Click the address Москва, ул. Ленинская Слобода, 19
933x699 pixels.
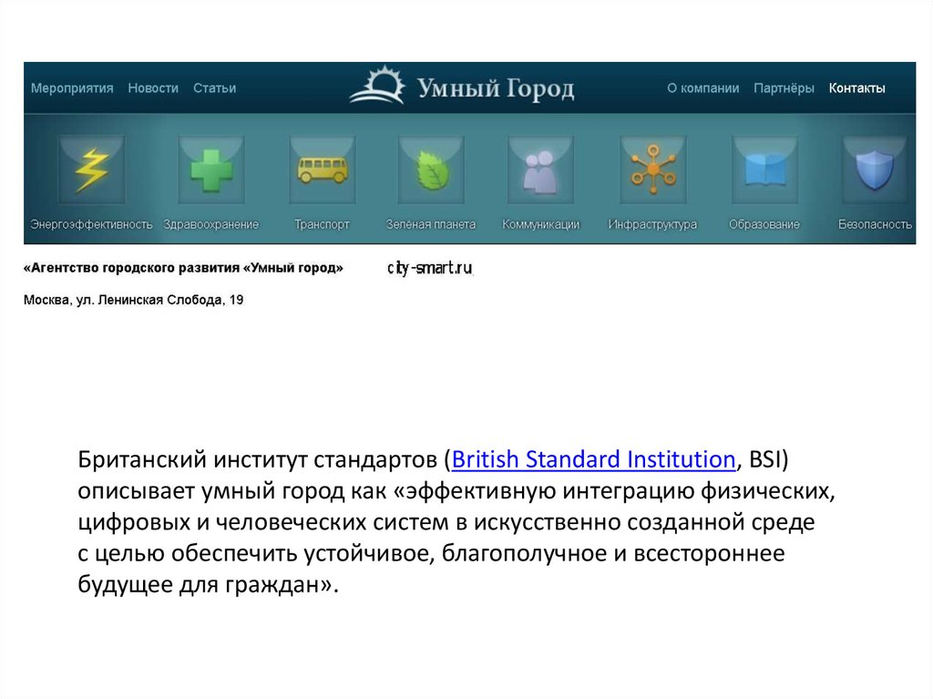(133, 300)
